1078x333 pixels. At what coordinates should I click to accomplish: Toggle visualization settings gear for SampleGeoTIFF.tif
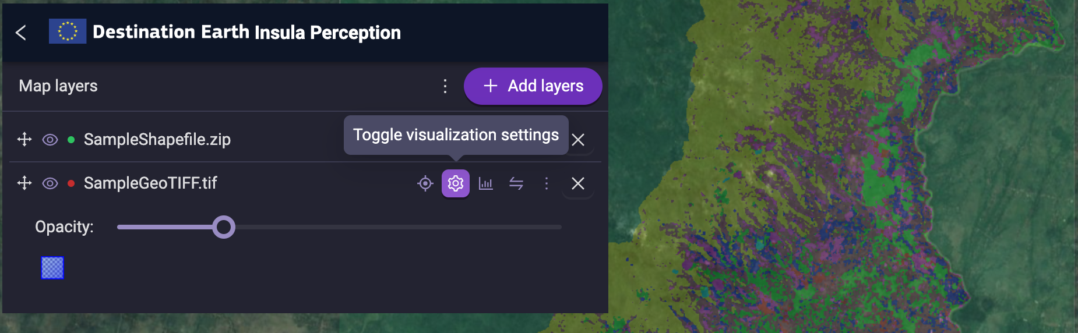pyautogui.click(x=456, y=183)
